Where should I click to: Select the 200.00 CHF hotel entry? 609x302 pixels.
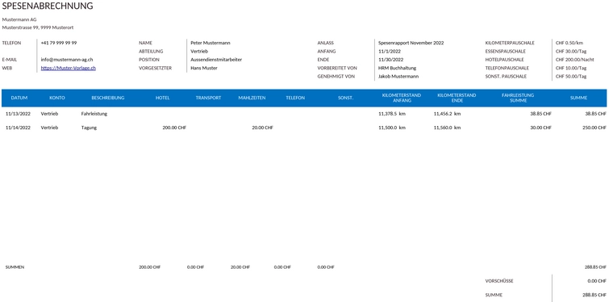[174, 128]
